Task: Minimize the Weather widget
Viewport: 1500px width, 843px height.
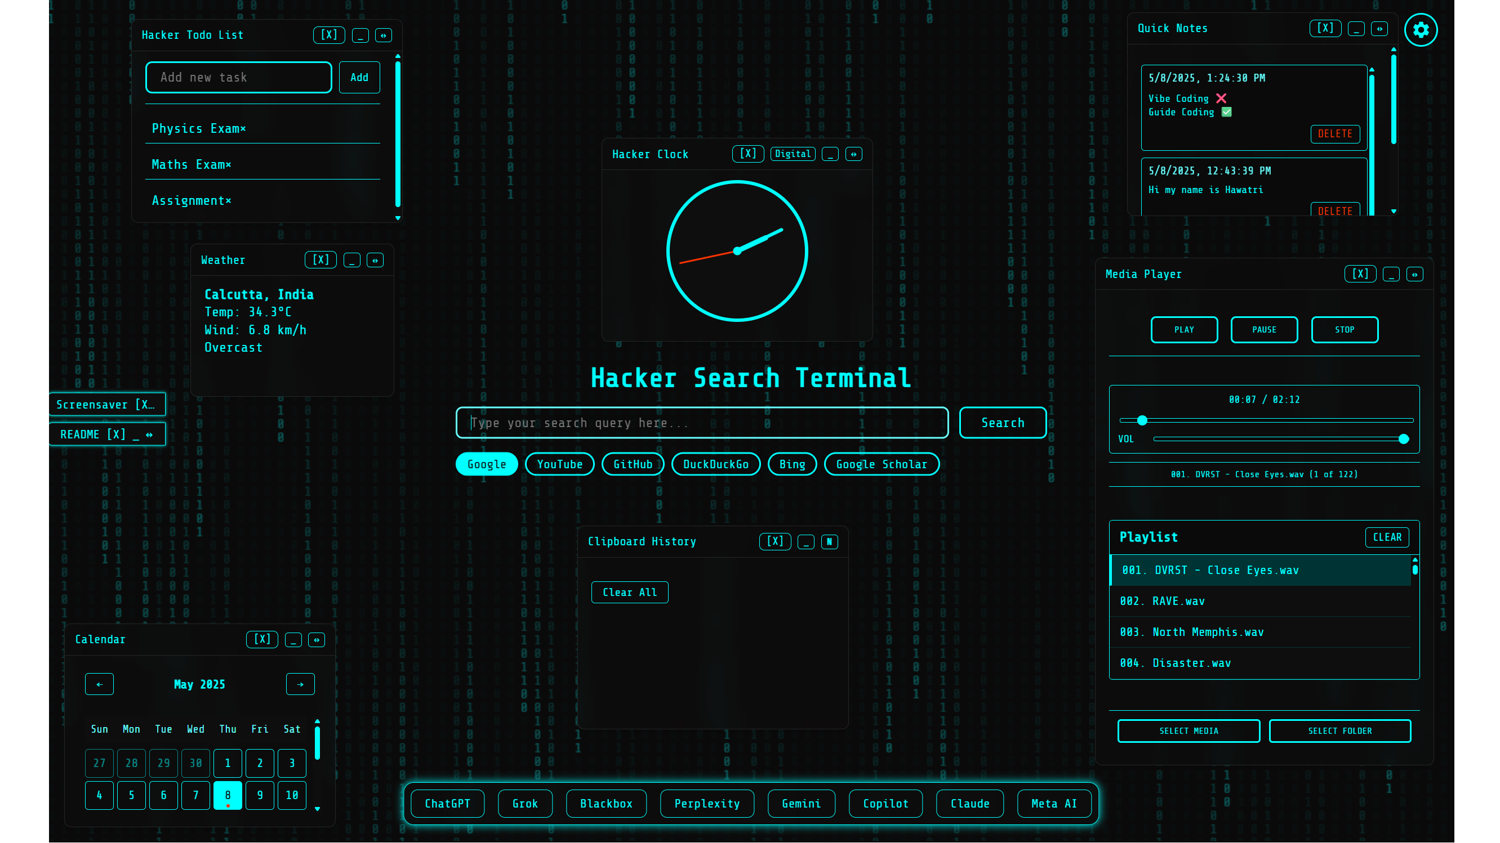Action: click(351, 261)
